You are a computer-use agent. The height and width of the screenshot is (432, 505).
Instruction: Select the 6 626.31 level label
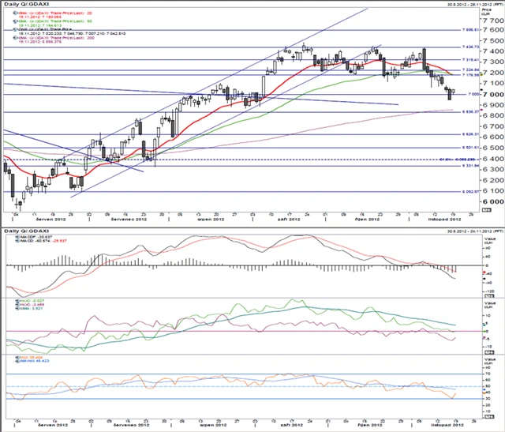[470, 134]
